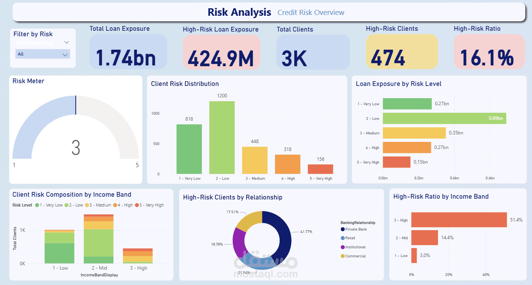Click the 'Client Risk Distribution' chart title
This screenshot has width=532, height=285.
click(x=185, y=84)
